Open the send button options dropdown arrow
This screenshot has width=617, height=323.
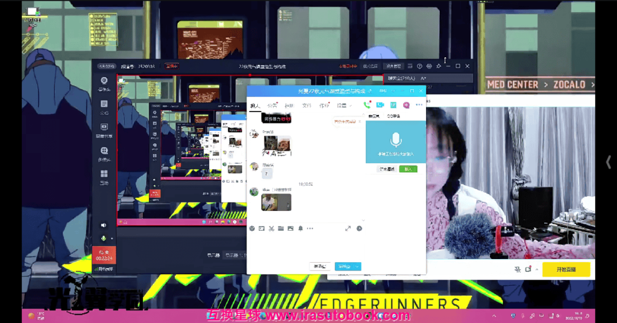(357, 266)
